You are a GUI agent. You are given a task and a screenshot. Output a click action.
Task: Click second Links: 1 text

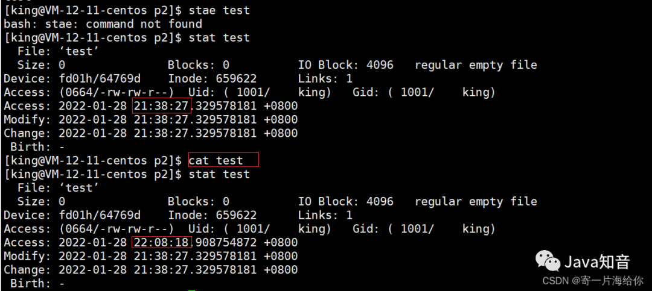[325, 215]
